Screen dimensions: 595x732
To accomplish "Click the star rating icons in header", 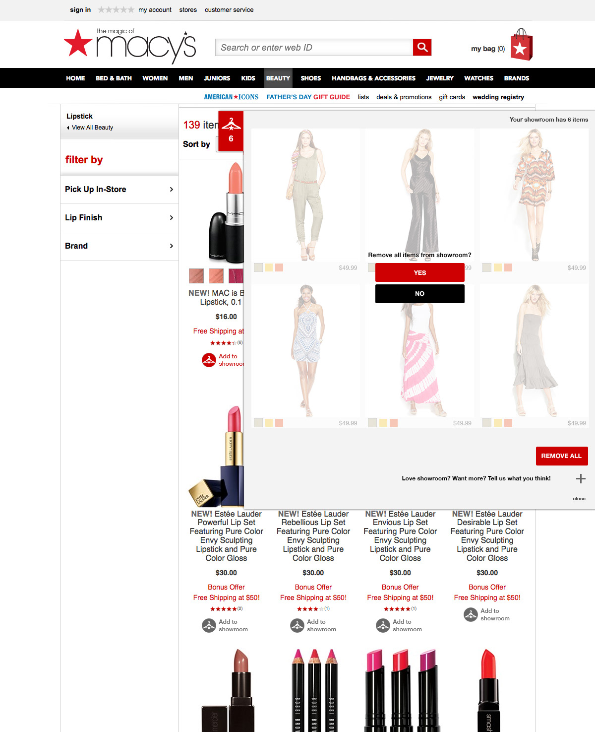I will (x=116, y=9).
